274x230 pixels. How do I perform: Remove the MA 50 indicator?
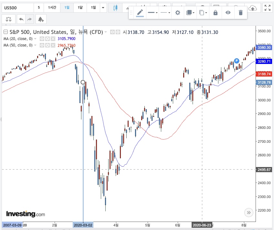pos(53,46)
